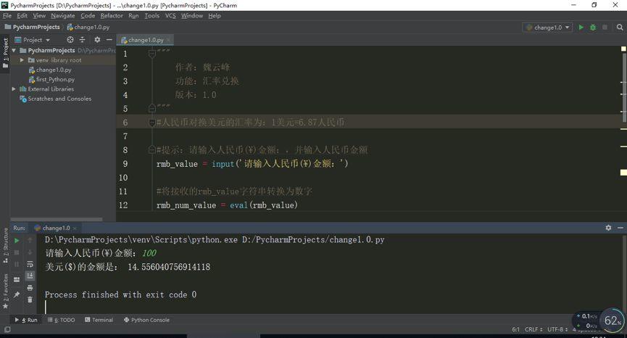This screenshot has height=338, width=627.
Task: Click the grey Stop icon in main toolbar
Action: (x=605, y=28)
